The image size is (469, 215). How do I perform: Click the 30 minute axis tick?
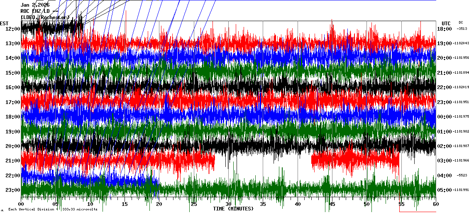228,204
